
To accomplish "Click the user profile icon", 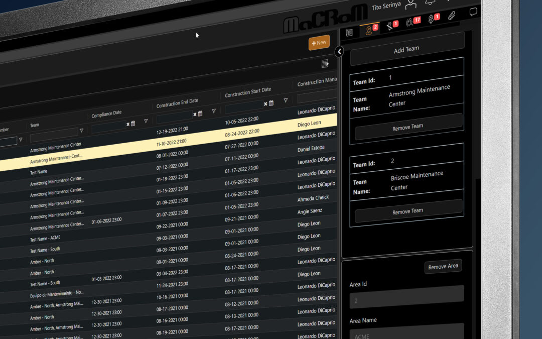I will click(x=411, y=5).
